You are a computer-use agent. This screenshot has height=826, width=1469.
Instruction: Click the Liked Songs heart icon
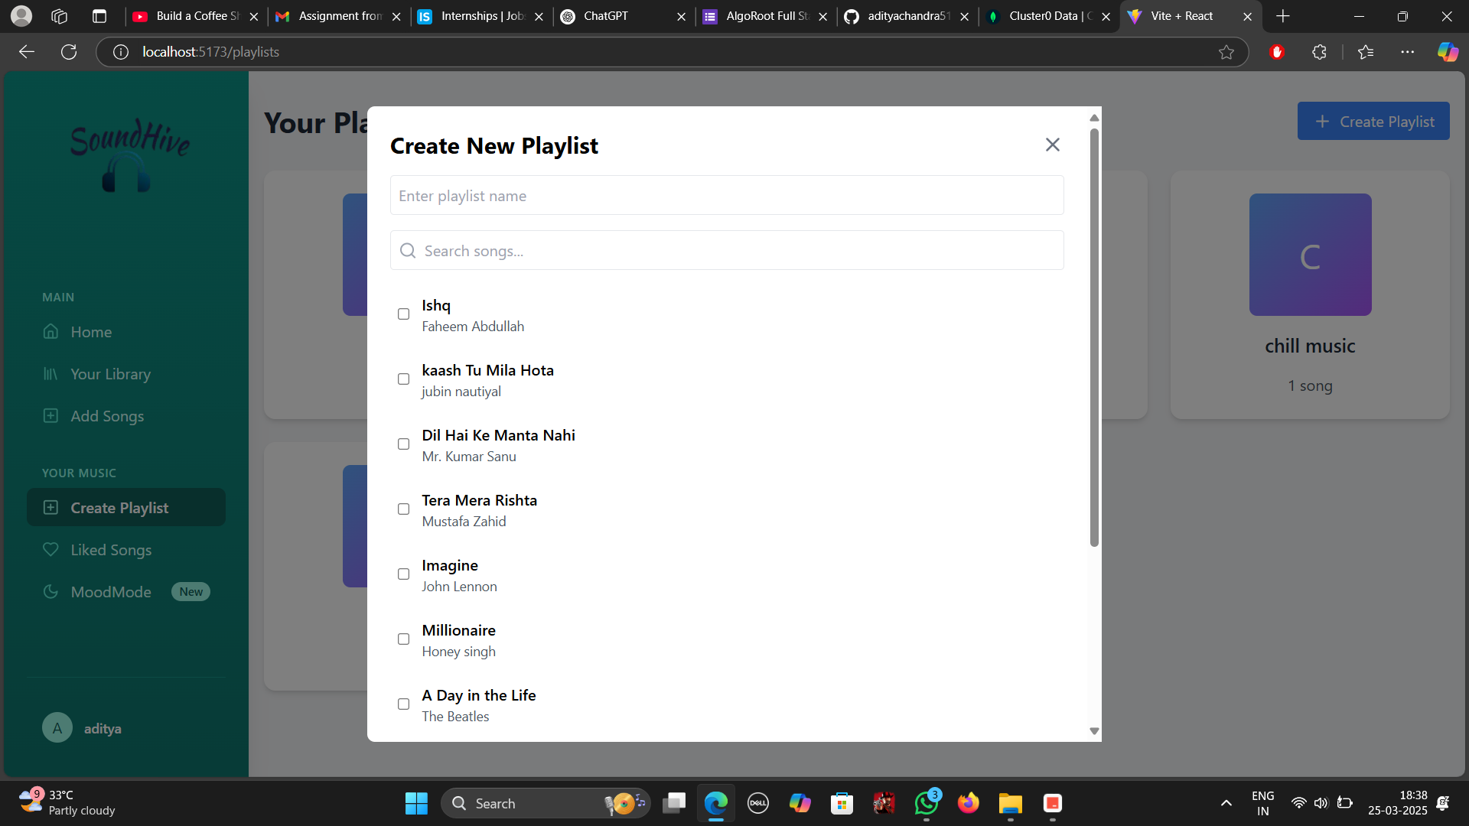[50, 549]
